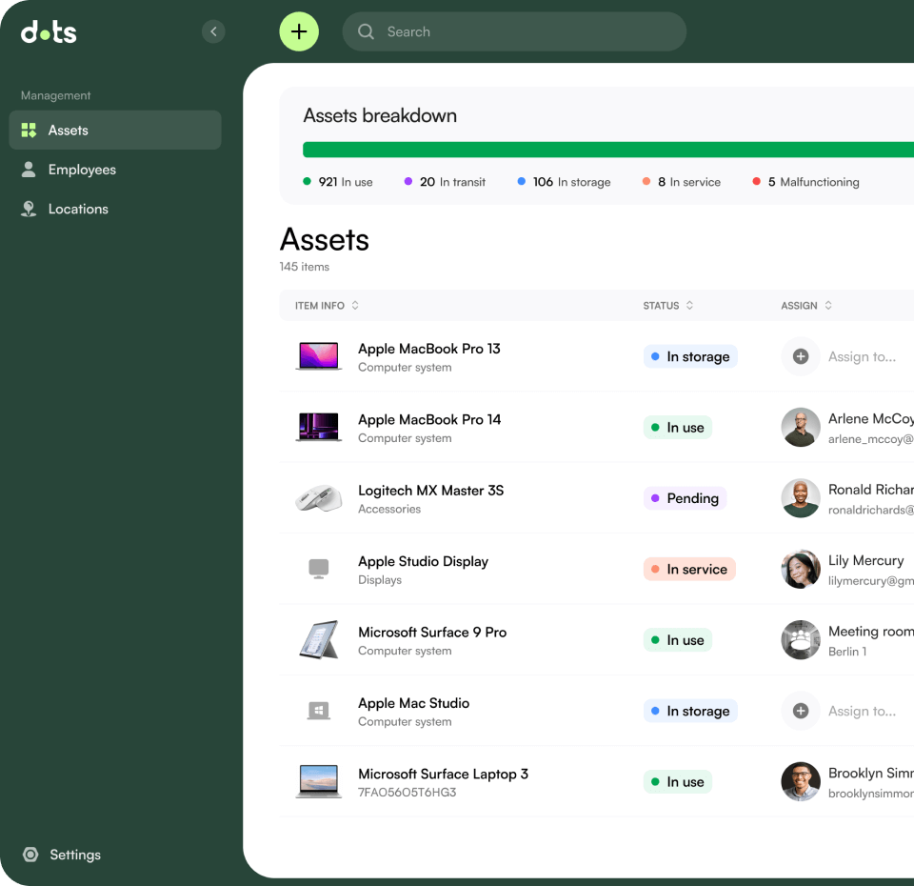Focus the Search input field
Image resolution: width=914 pixels, height=886 pixels.
point(514,31)
